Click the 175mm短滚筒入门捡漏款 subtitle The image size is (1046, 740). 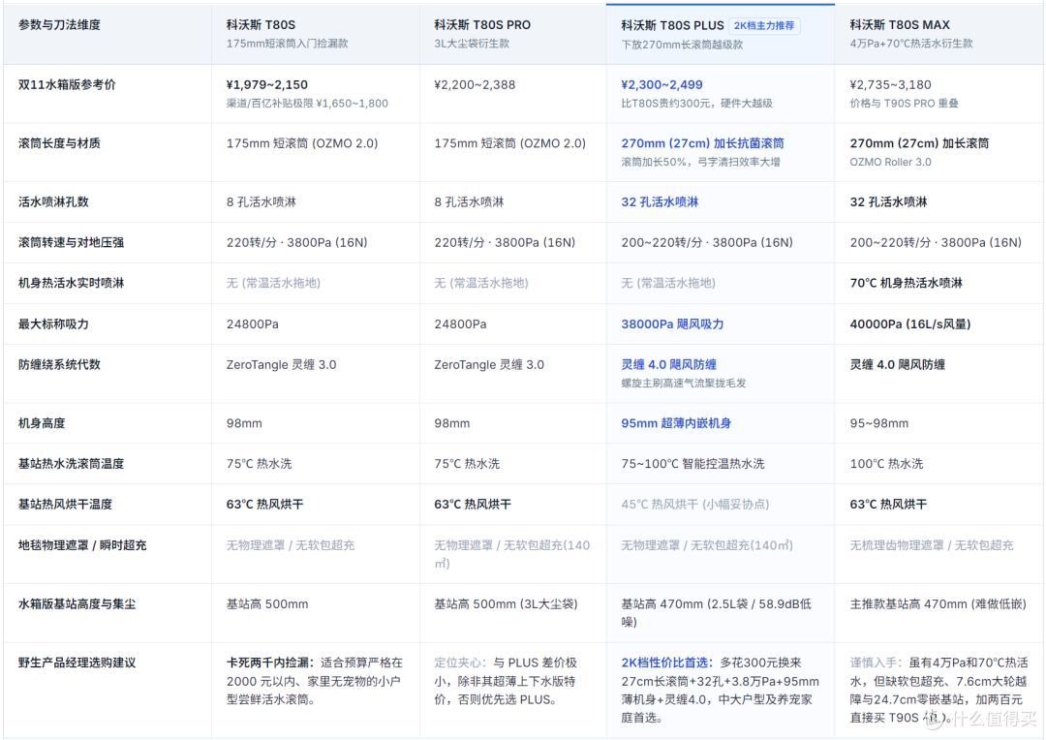pos(287,44)
